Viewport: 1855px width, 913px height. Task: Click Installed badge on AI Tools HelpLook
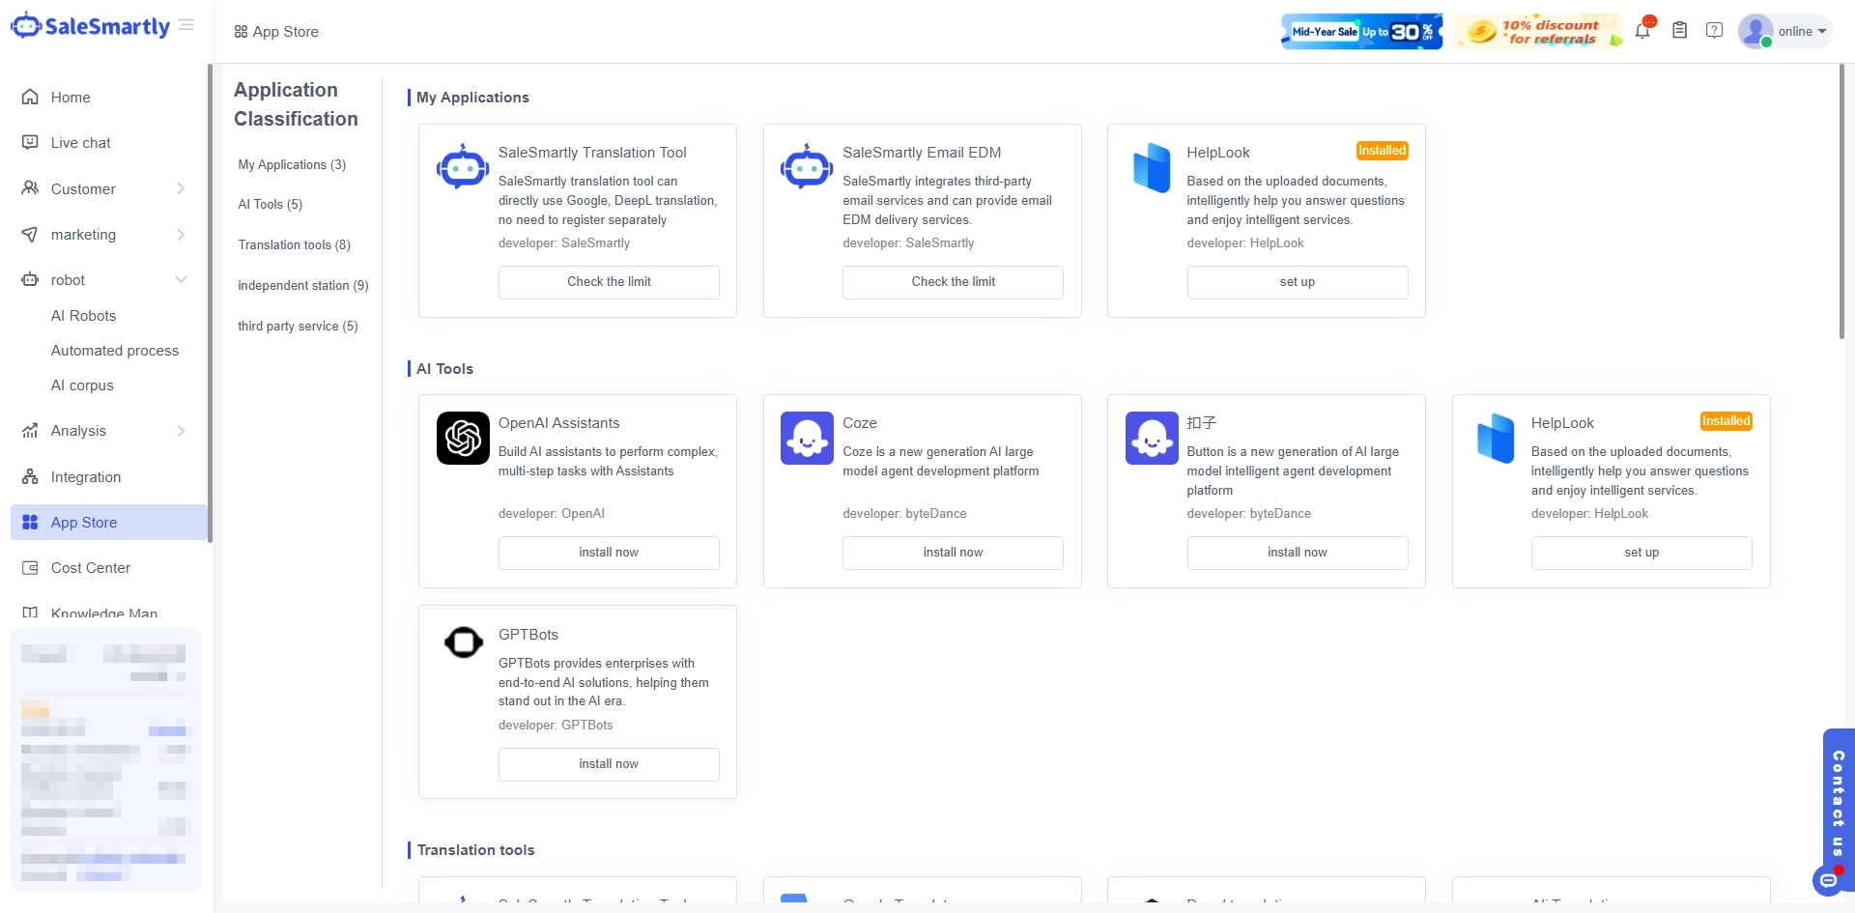(1727, 421)
